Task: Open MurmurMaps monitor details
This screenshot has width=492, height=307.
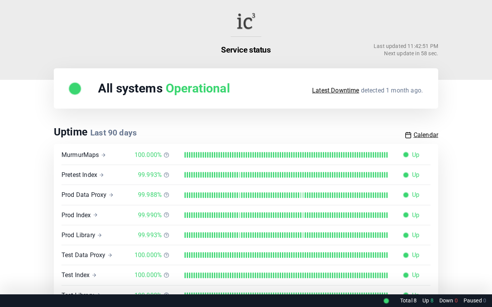Action: click(80, 155)
